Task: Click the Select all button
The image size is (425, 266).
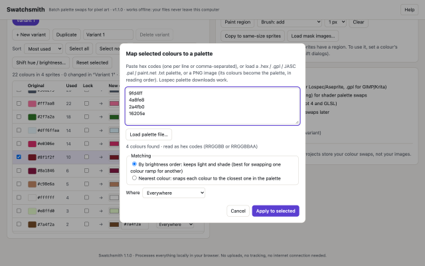Action: click(79, 49)
